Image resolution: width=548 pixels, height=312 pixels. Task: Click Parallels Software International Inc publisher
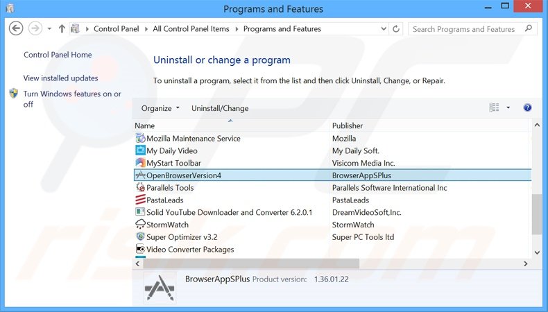(389, 188)
